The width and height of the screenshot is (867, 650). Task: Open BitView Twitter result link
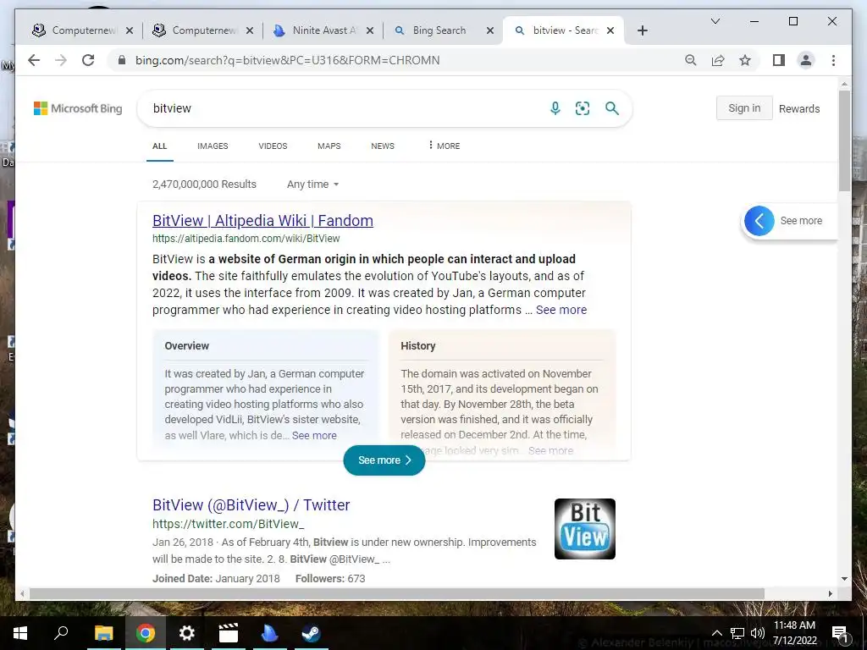pyautogui.click(x=251, y=504)
